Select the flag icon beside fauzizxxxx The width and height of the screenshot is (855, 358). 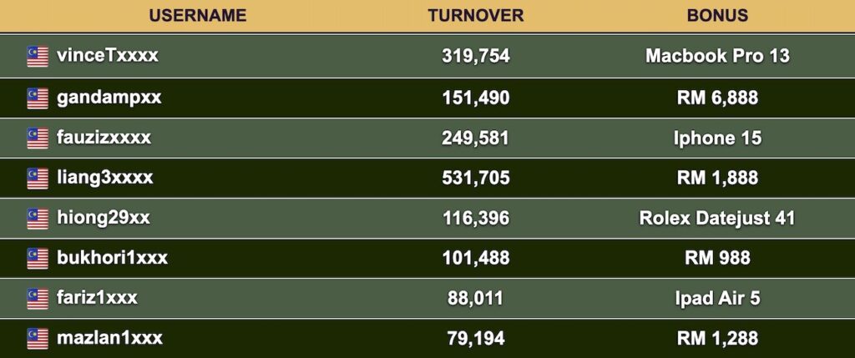click(x=38, y=138)
